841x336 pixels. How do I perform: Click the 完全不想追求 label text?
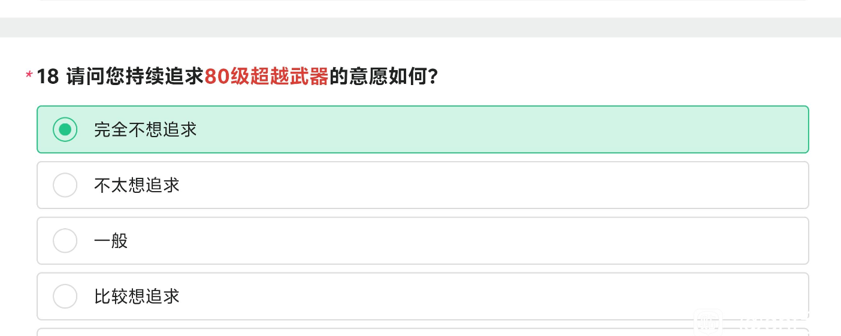145,129
